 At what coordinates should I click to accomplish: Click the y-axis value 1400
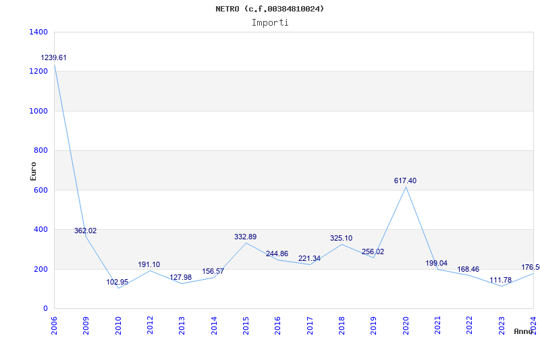pos(38,32)
